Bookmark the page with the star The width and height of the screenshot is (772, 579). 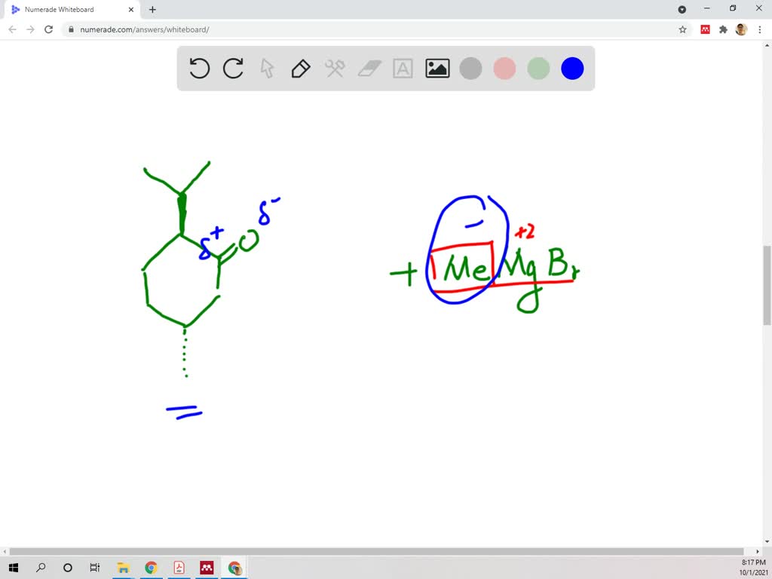coord(682,29)
